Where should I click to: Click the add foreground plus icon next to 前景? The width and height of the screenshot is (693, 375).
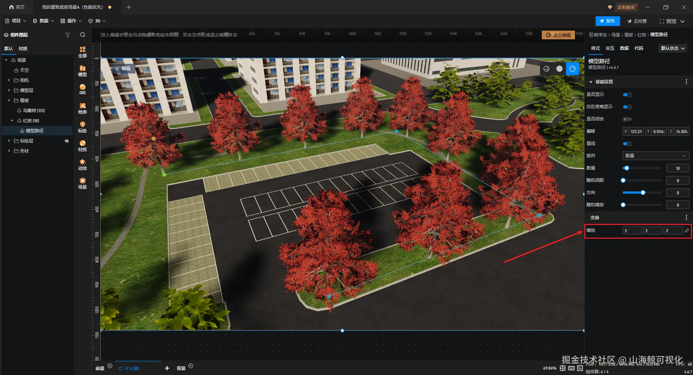[x=110, y=366]
